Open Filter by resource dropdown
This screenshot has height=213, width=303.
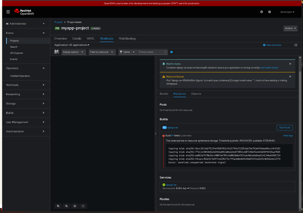tap(102, 52)
